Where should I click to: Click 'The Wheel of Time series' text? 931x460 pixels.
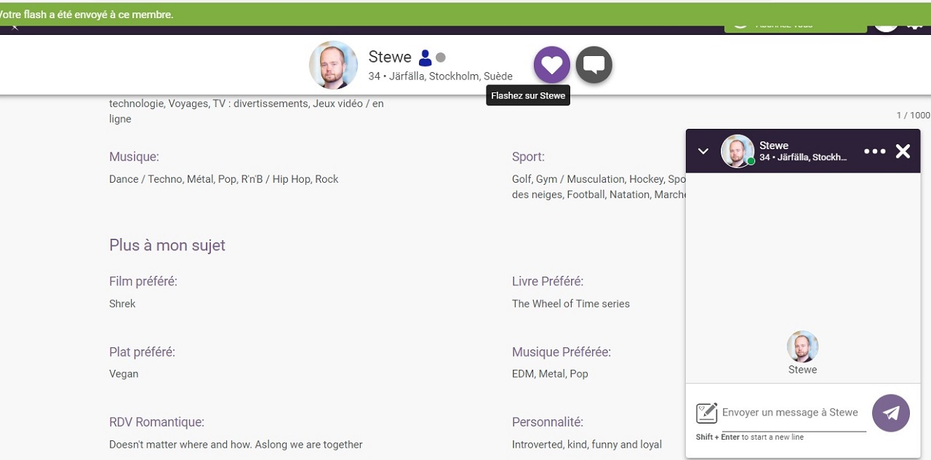tap(571, 304)
